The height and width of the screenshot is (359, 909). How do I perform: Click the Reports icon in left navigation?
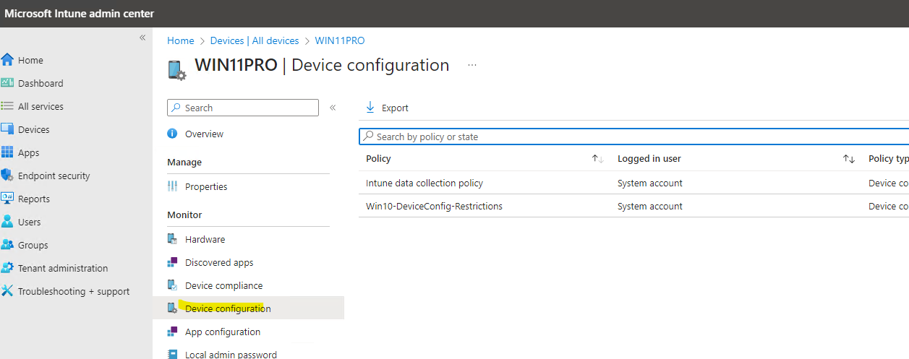pyautogui.click(x=7, y=199)
